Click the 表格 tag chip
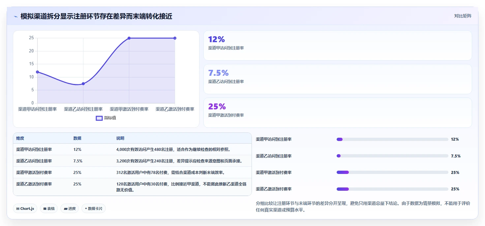This screenshot has width=485, height=226. [x=49, y=209]
